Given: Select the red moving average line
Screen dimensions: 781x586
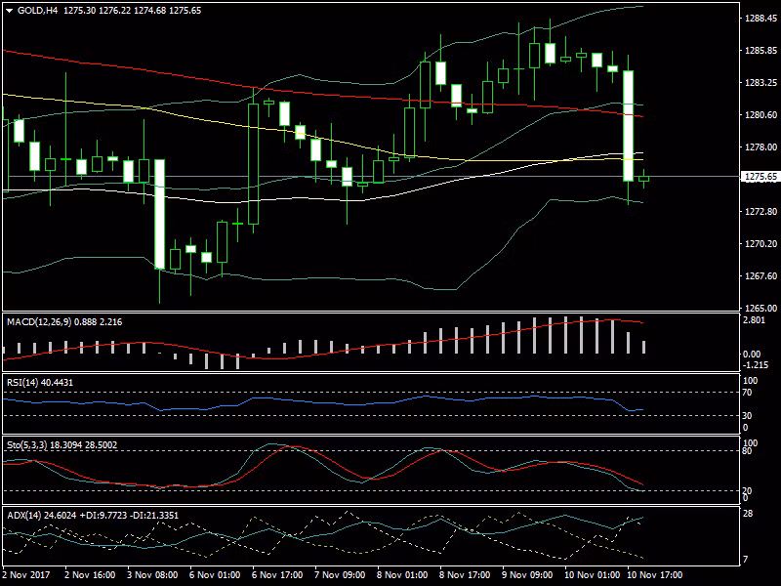Looking at the screenshot, I should (195, 78).
